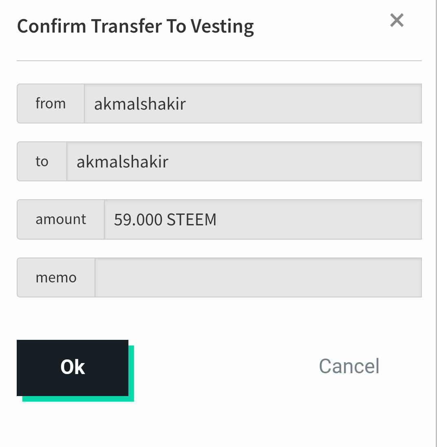
Task: Click the word Confirm in the dialog title
Action: (x=52, y=26)
